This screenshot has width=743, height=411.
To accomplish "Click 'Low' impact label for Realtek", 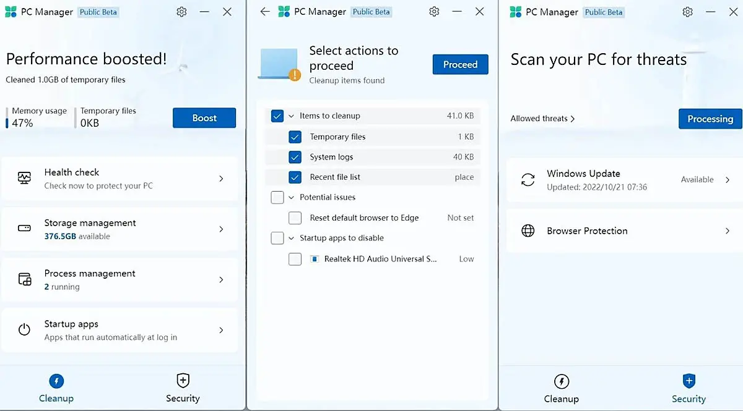I will [x=466, y=259].
